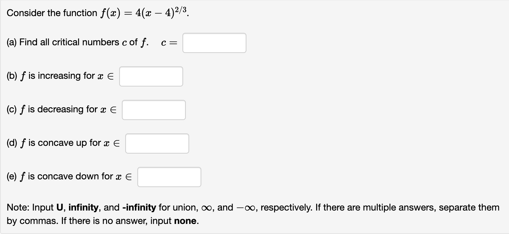Click the concave up input field
Viewport: 509px width, 234px height.
tap(157, 143)
